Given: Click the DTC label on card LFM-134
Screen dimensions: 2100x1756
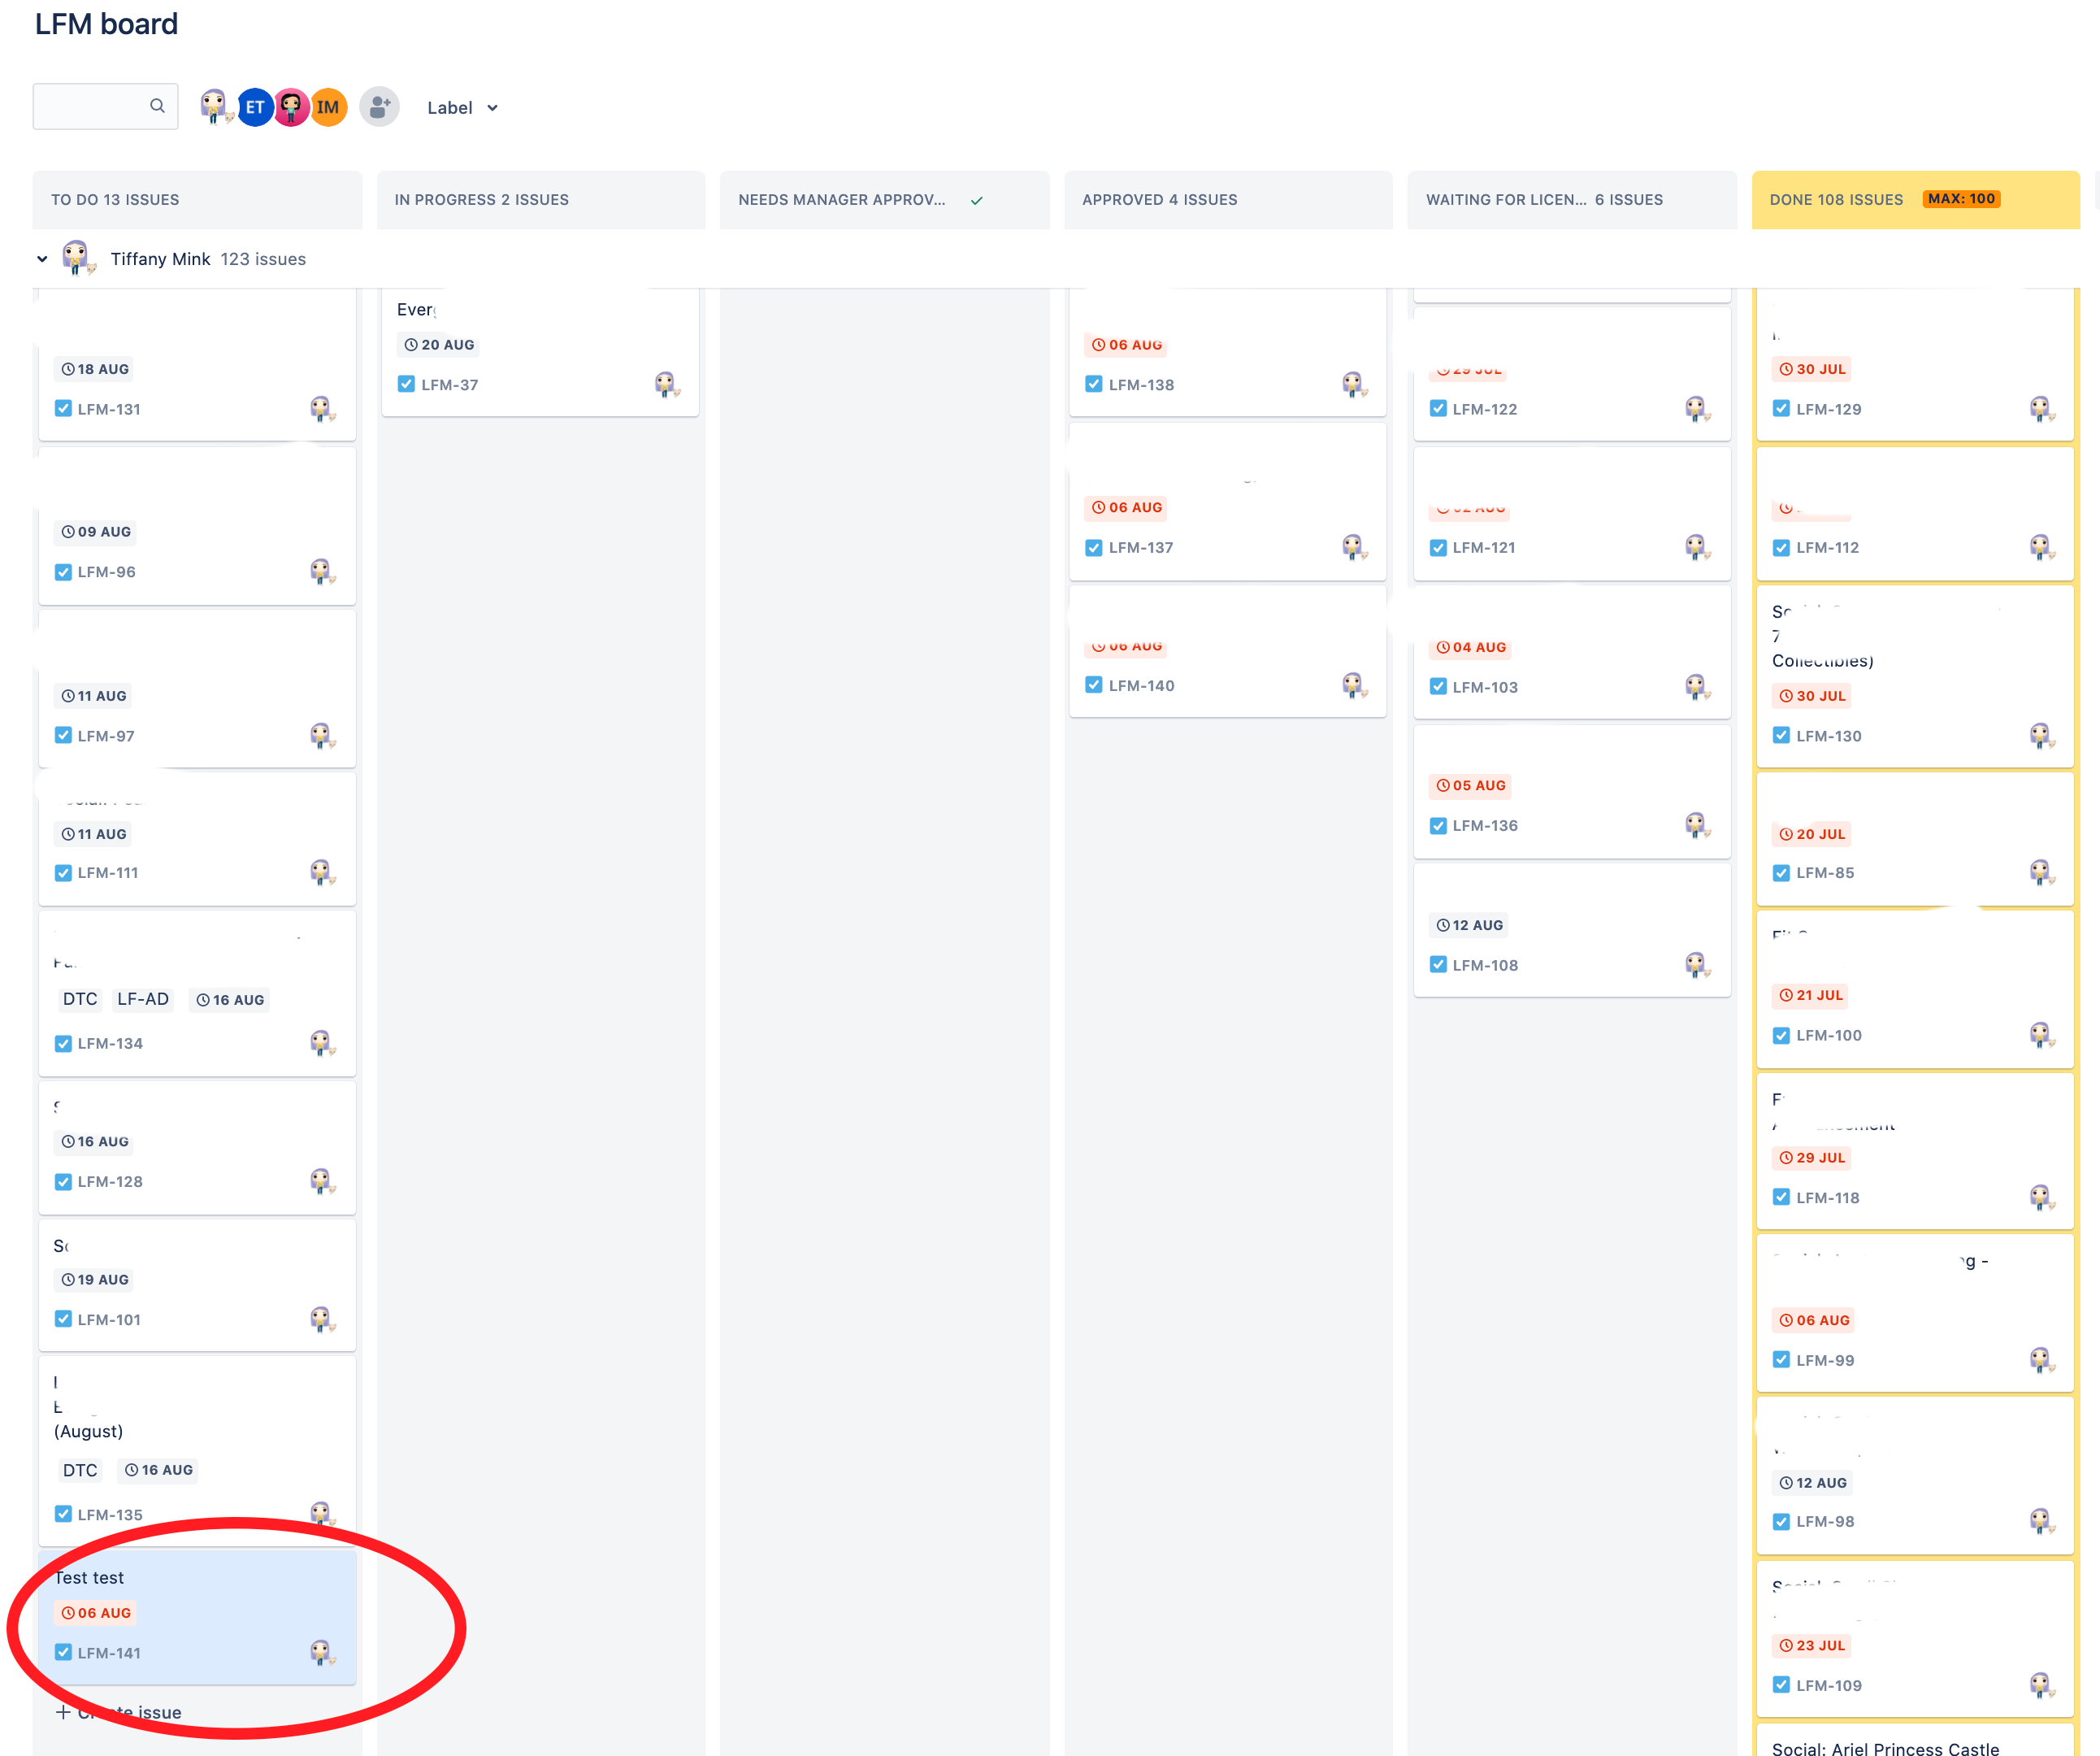Looking at the screenshot, I should pyautogui.click(x=80, y=1000).
